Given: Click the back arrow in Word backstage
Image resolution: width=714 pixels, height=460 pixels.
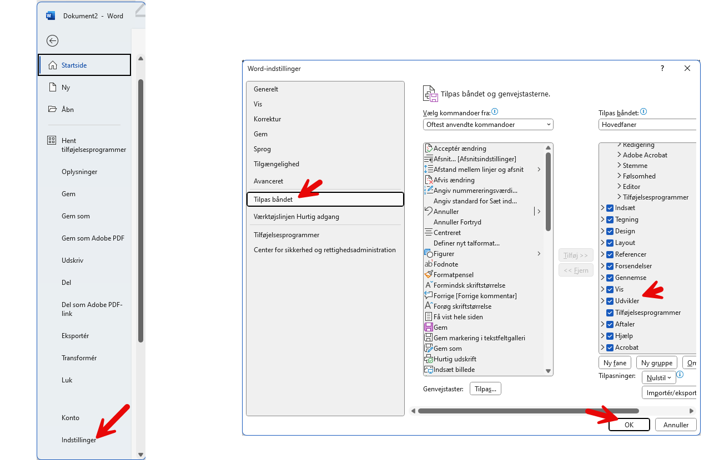Looking at the screenshot, I should tap(52, 40).
